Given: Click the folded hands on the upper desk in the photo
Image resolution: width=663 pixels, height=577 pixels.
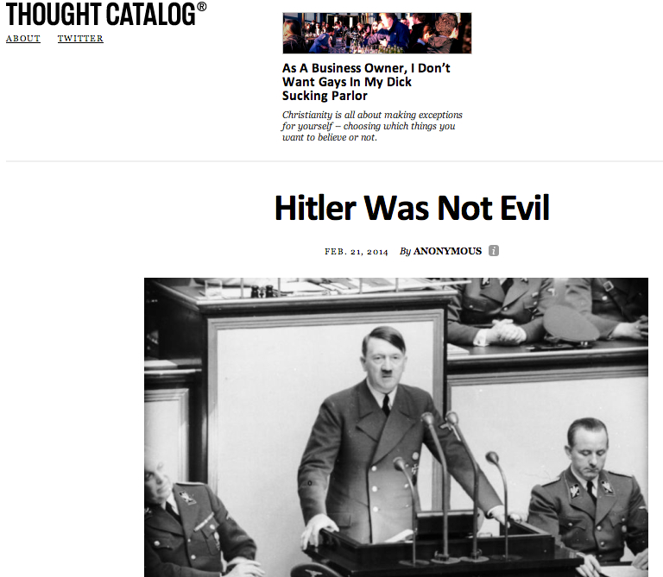Looking at the screenshot, I should [503, 330].
